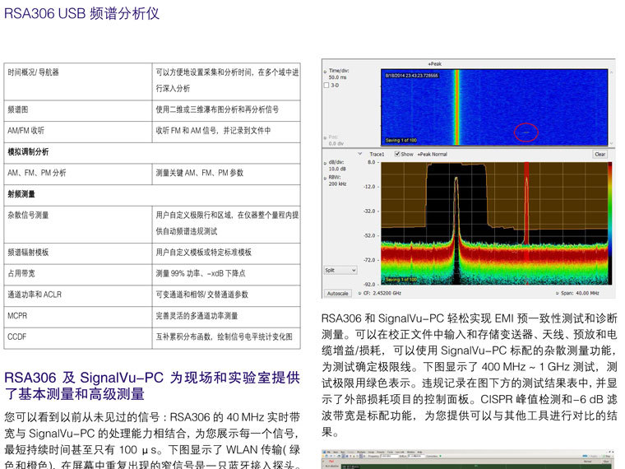Enable the 3-D spectrogram checkbox

point(326,86)
